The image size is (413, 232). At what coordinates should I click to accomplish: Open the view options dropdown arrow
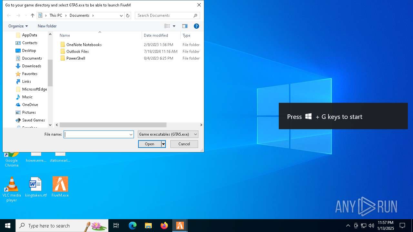pyautogui.click(x=174, y=26)
